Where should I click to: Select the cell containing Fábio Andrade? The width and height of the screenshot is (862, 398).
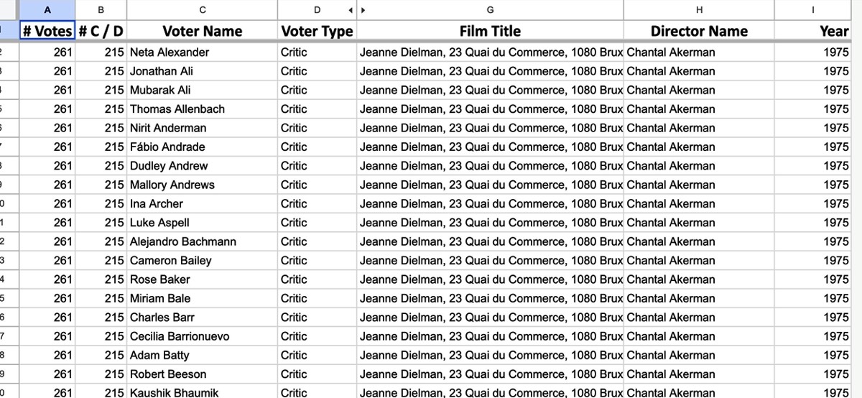(203, 147)
